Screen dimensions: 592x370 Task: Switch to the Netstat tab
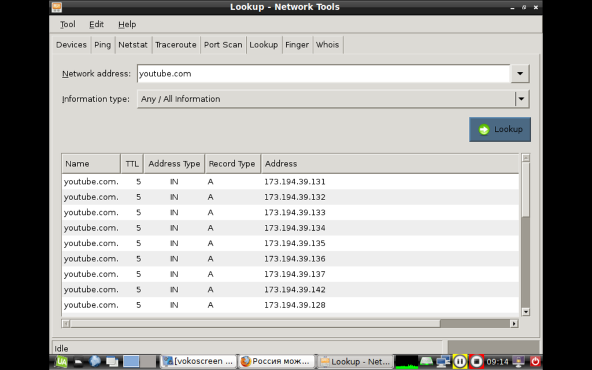tap(133, 45)
